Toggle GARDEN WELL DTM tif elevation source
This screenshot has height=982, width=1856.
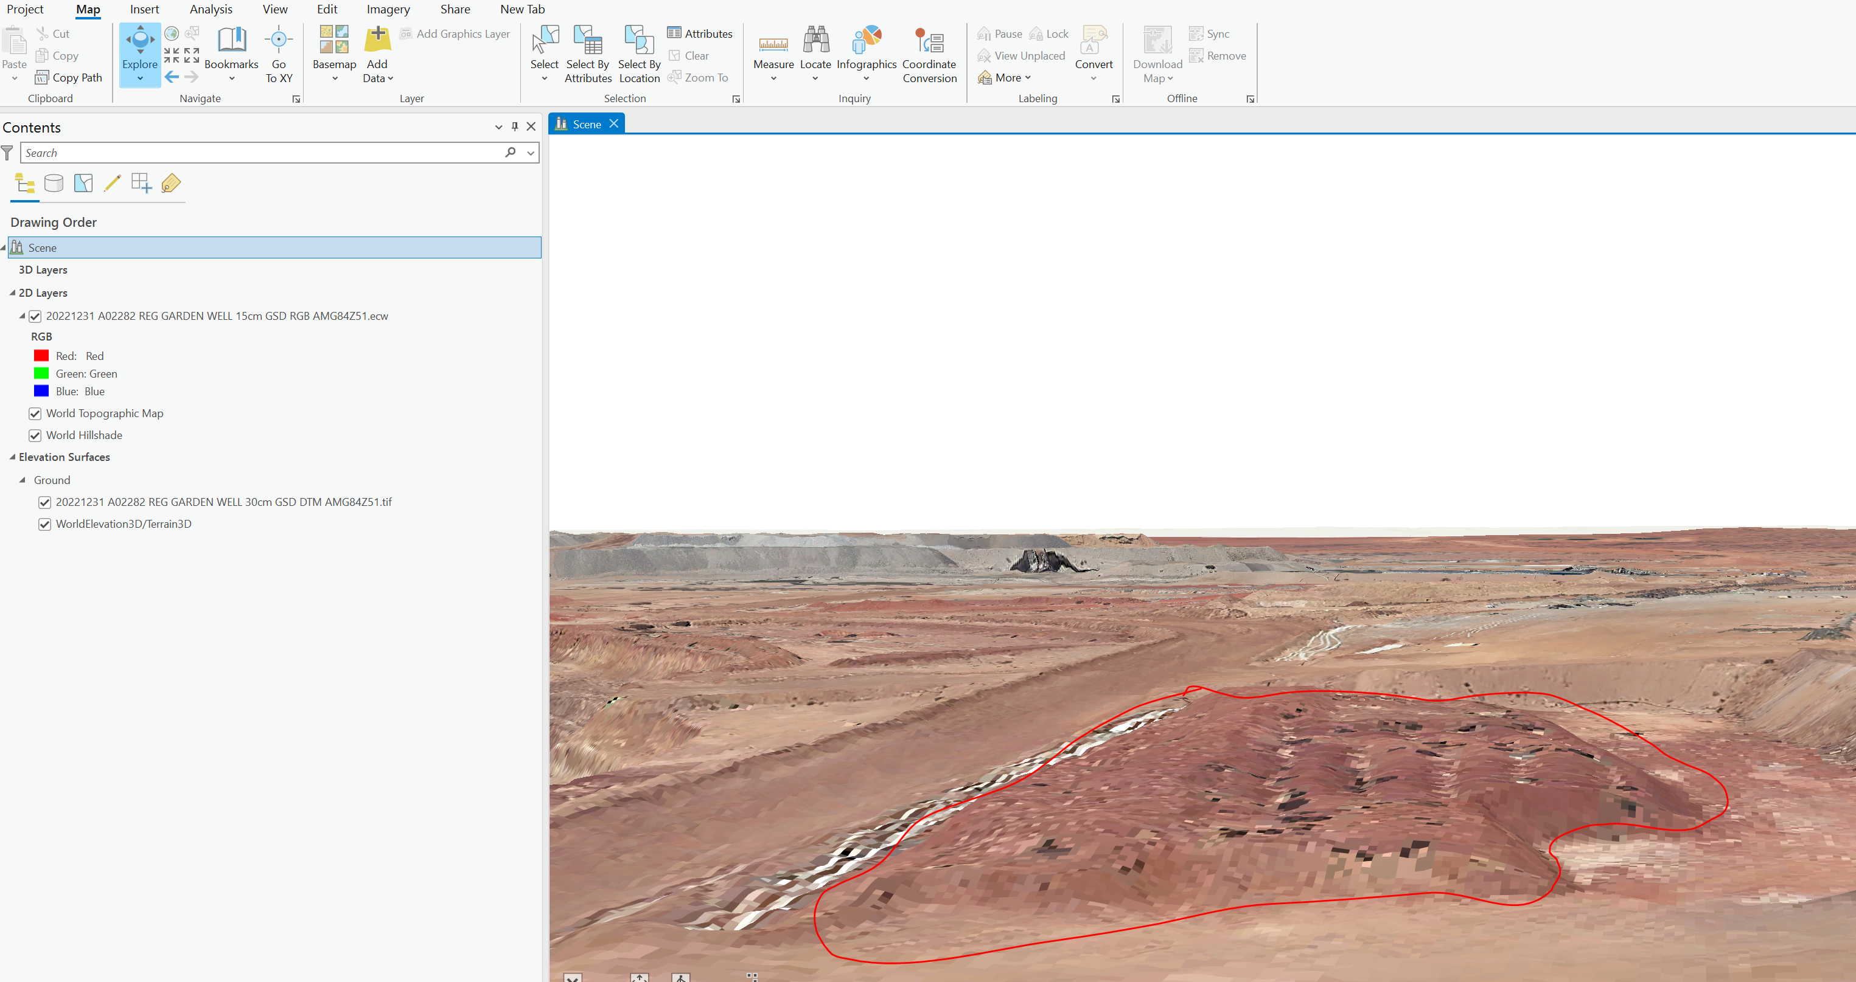click(x=44, y=502)
